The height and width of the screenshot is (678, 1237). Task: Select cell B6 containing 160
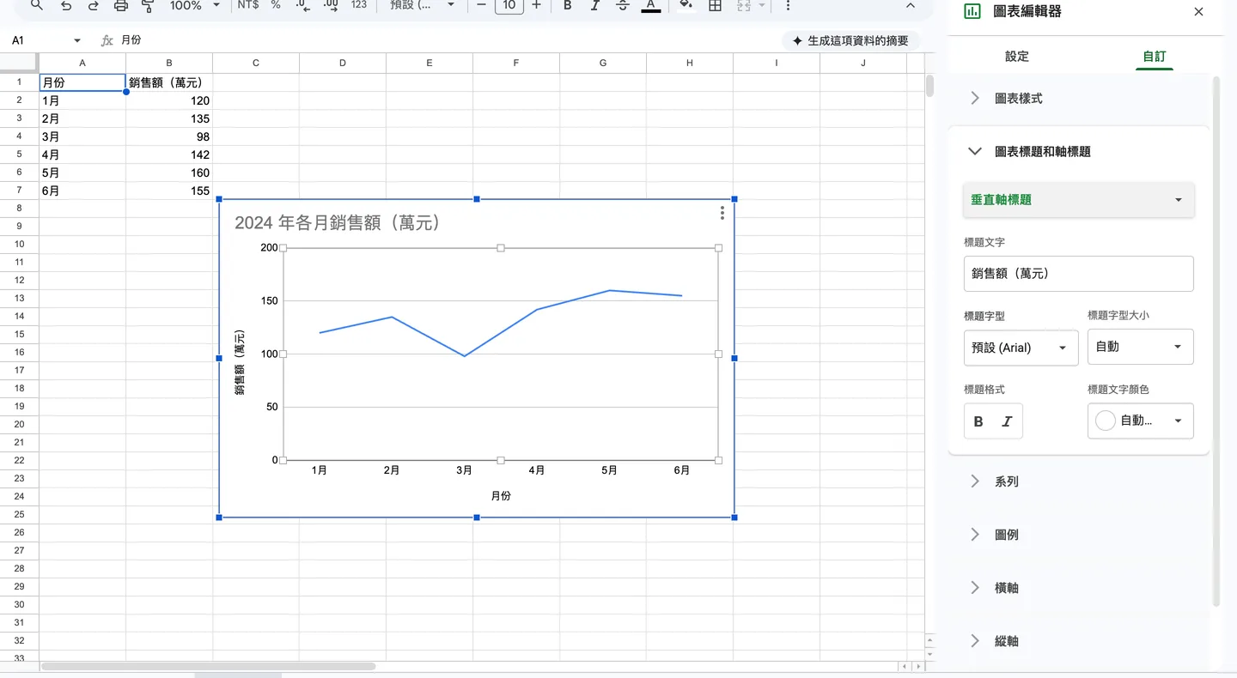[169, 173]
